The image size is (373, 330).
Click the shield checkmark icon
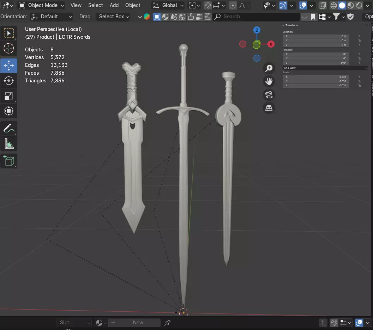[x=350, y=17]
